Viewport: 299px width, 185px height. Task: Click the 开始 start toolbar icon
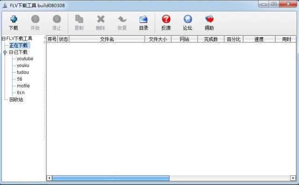[x=35, y=19]
